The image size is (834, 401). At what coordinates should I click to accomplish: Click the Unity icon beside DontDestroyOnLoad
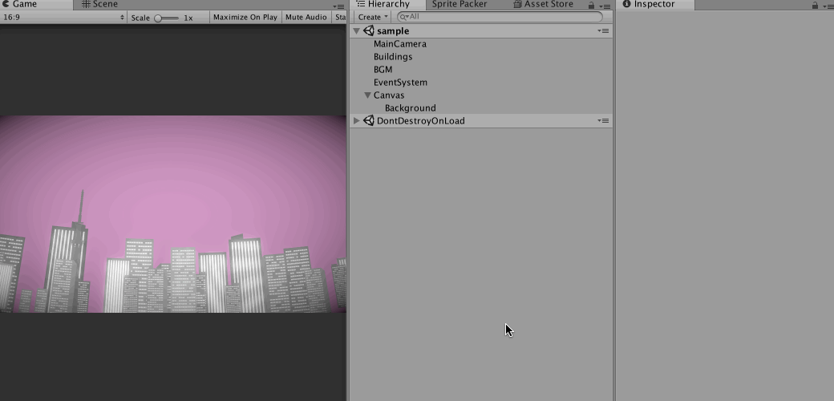(x=369, y=121)
